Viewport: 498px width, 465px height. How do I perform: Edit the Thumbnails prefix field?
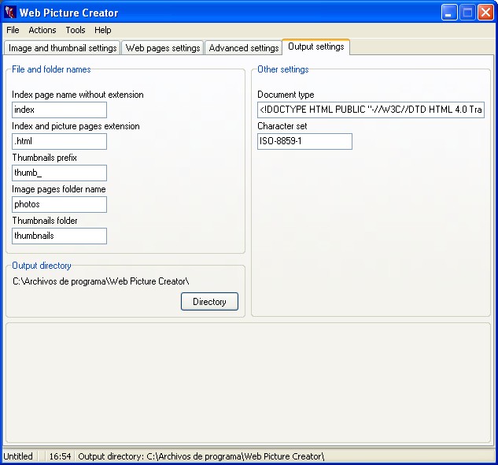click(59, 173)
